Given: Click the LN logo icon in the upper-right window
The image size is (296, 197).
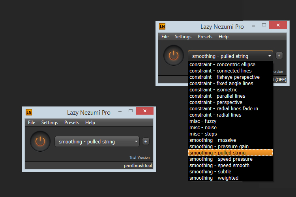Looking at the screenshot, I should 162,26.
